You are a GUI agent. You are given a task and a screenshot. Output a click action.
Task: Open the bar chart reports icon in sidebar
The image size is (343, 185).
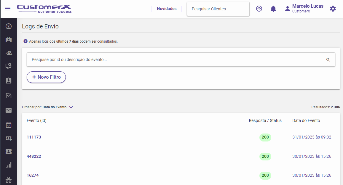pyautogui.click(x=9, y=165)
